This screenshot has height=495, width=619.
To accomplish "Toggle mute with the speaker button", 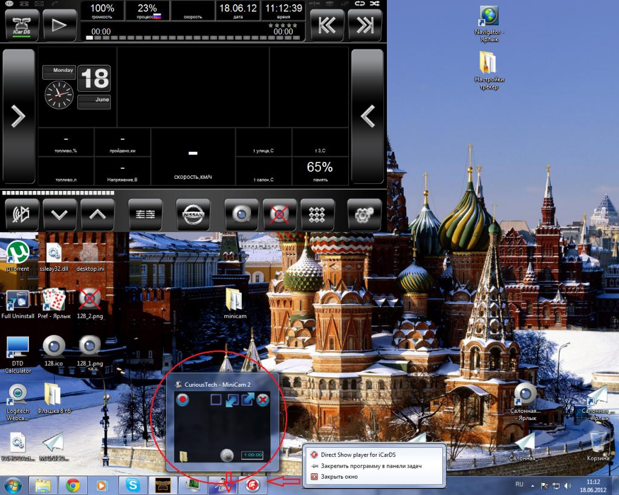I will click(x=22, y=214).
